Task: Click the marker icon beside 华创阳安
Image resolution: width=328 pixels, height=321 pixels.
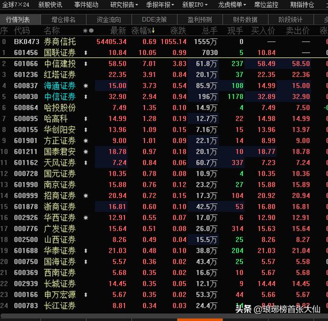Action: coord(86,130)
